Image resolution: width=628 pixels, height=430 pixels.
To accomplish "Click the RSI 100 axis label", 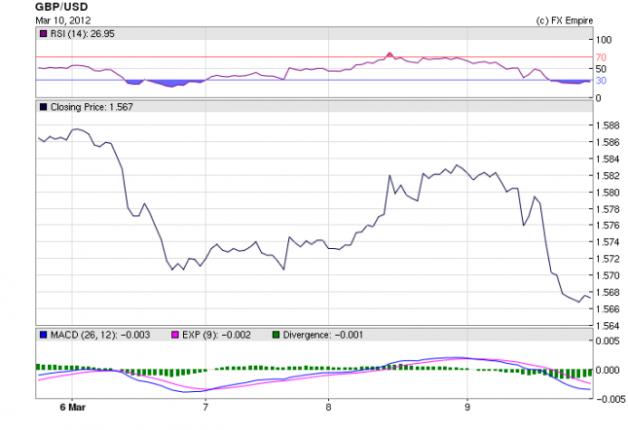I will click(604, 40).
